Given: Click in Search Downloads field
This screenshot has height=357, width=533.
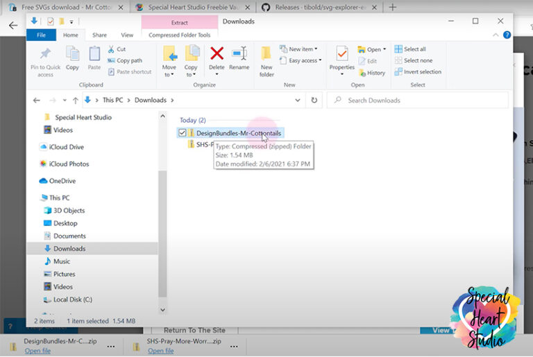Looking at the screenshot, I should (417, 101).
